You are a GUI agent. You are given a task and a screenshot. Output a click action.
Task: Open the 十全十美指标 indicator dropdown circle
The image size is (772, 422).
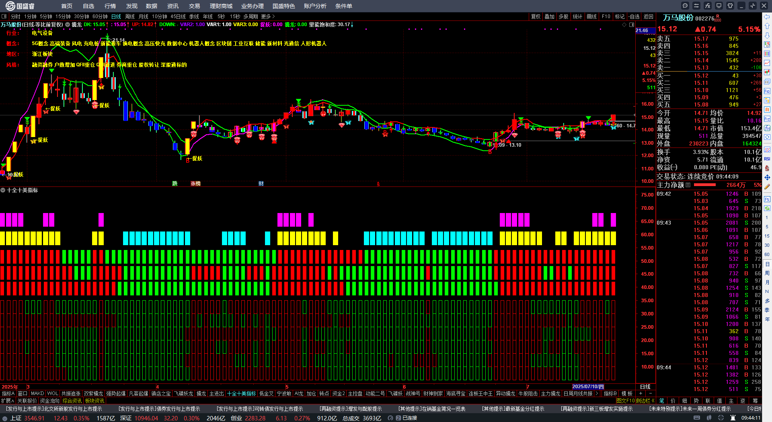pyautogui.click(x=3, y=190)
